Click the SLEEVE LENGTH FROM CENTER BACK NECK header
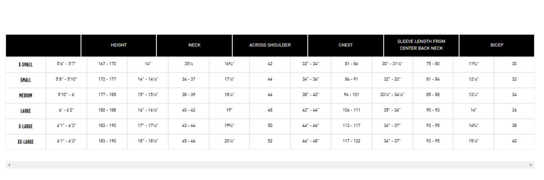The height and width of the screenshot is (180, 544). [421, 45]
